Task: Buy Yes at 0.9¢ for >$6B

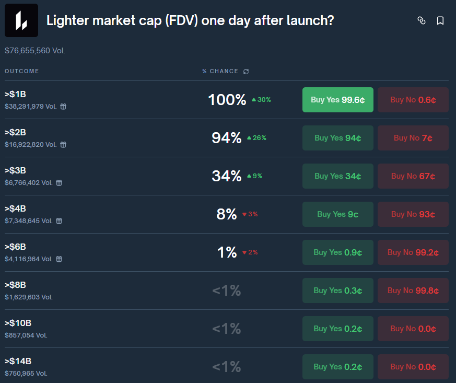Action: pos(337,252)
